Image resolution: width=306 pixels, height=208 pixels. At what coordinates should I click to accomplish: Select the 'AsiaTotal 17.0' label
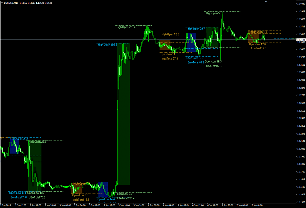259,48
